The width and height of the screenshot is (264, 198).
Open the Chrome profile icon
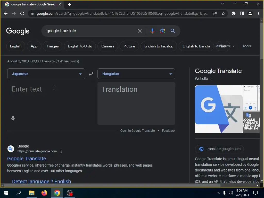tap(250, 13)
